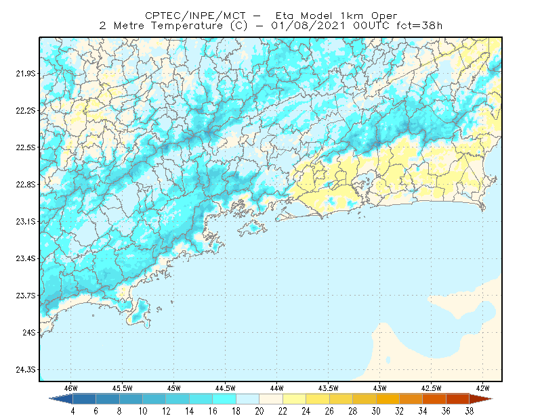Image resolution: width=542 pixels, height=418 pixels.
Task: Click the 22.8S latitude axis label
Action: (x=25, y=185)
